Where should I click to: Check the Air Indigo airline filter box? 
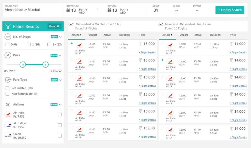60,125
